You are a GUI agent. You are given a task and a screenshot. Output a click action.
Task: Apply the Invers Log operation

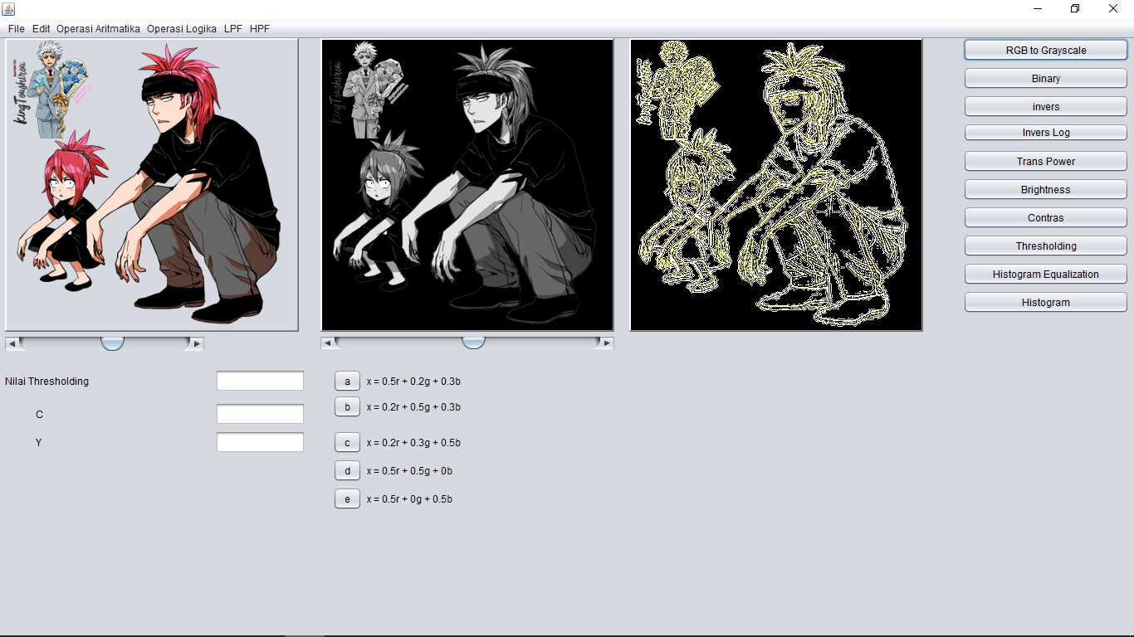click(1046, 133)
